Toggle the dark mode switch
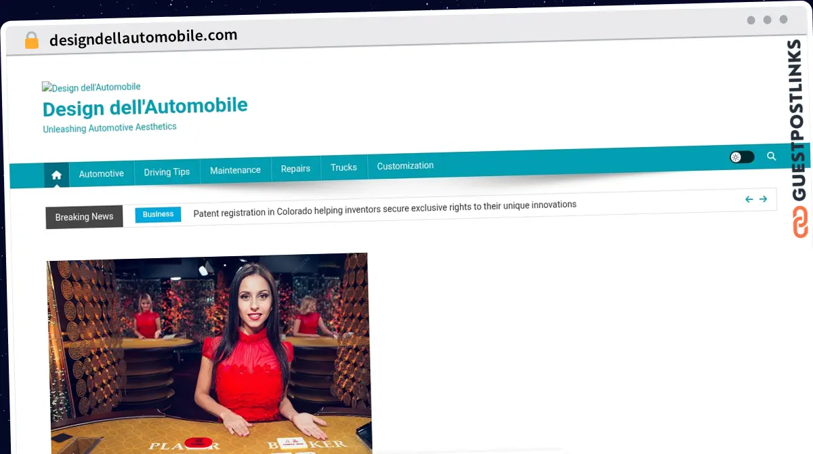 (741, 157)
